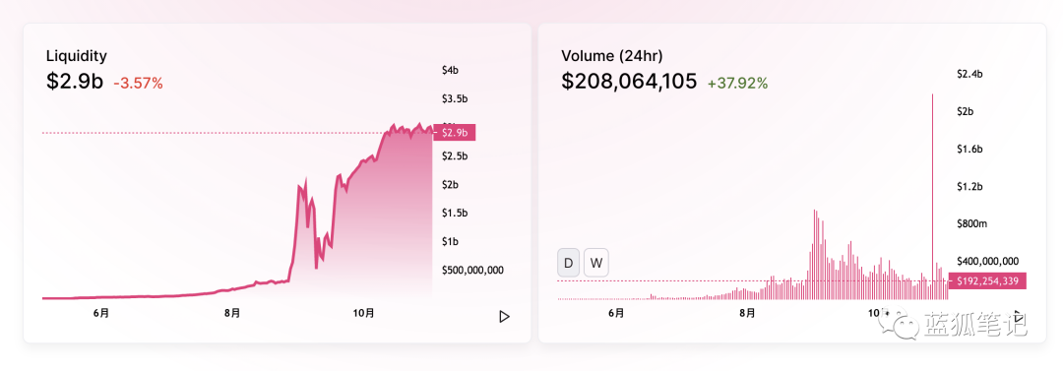This screenshot has width=1063, height=371.
Task: Click the highlighted $192,254,339 axis tag
Action: 987,280
